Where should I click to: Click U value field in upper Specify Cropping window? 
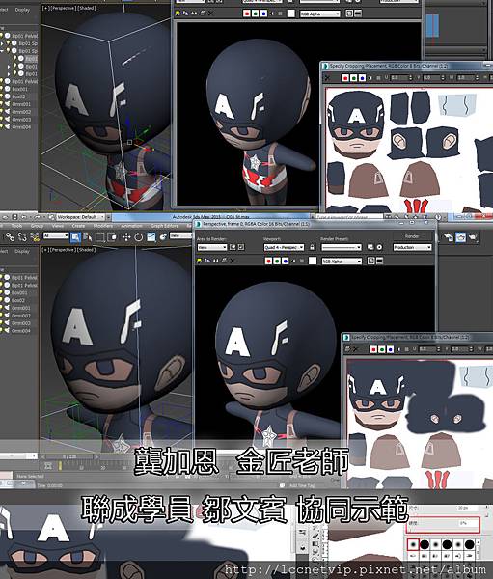coord(400,78)
